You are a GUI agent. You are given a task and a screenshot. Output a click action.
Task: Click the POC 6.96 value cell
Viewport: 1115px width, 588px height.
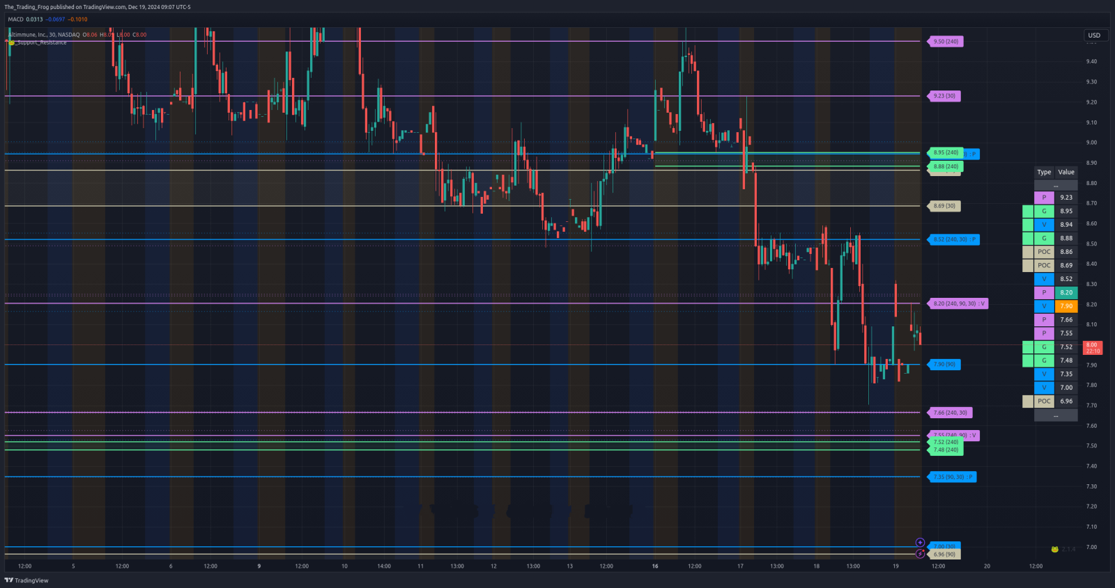(x=1066, y=401)
